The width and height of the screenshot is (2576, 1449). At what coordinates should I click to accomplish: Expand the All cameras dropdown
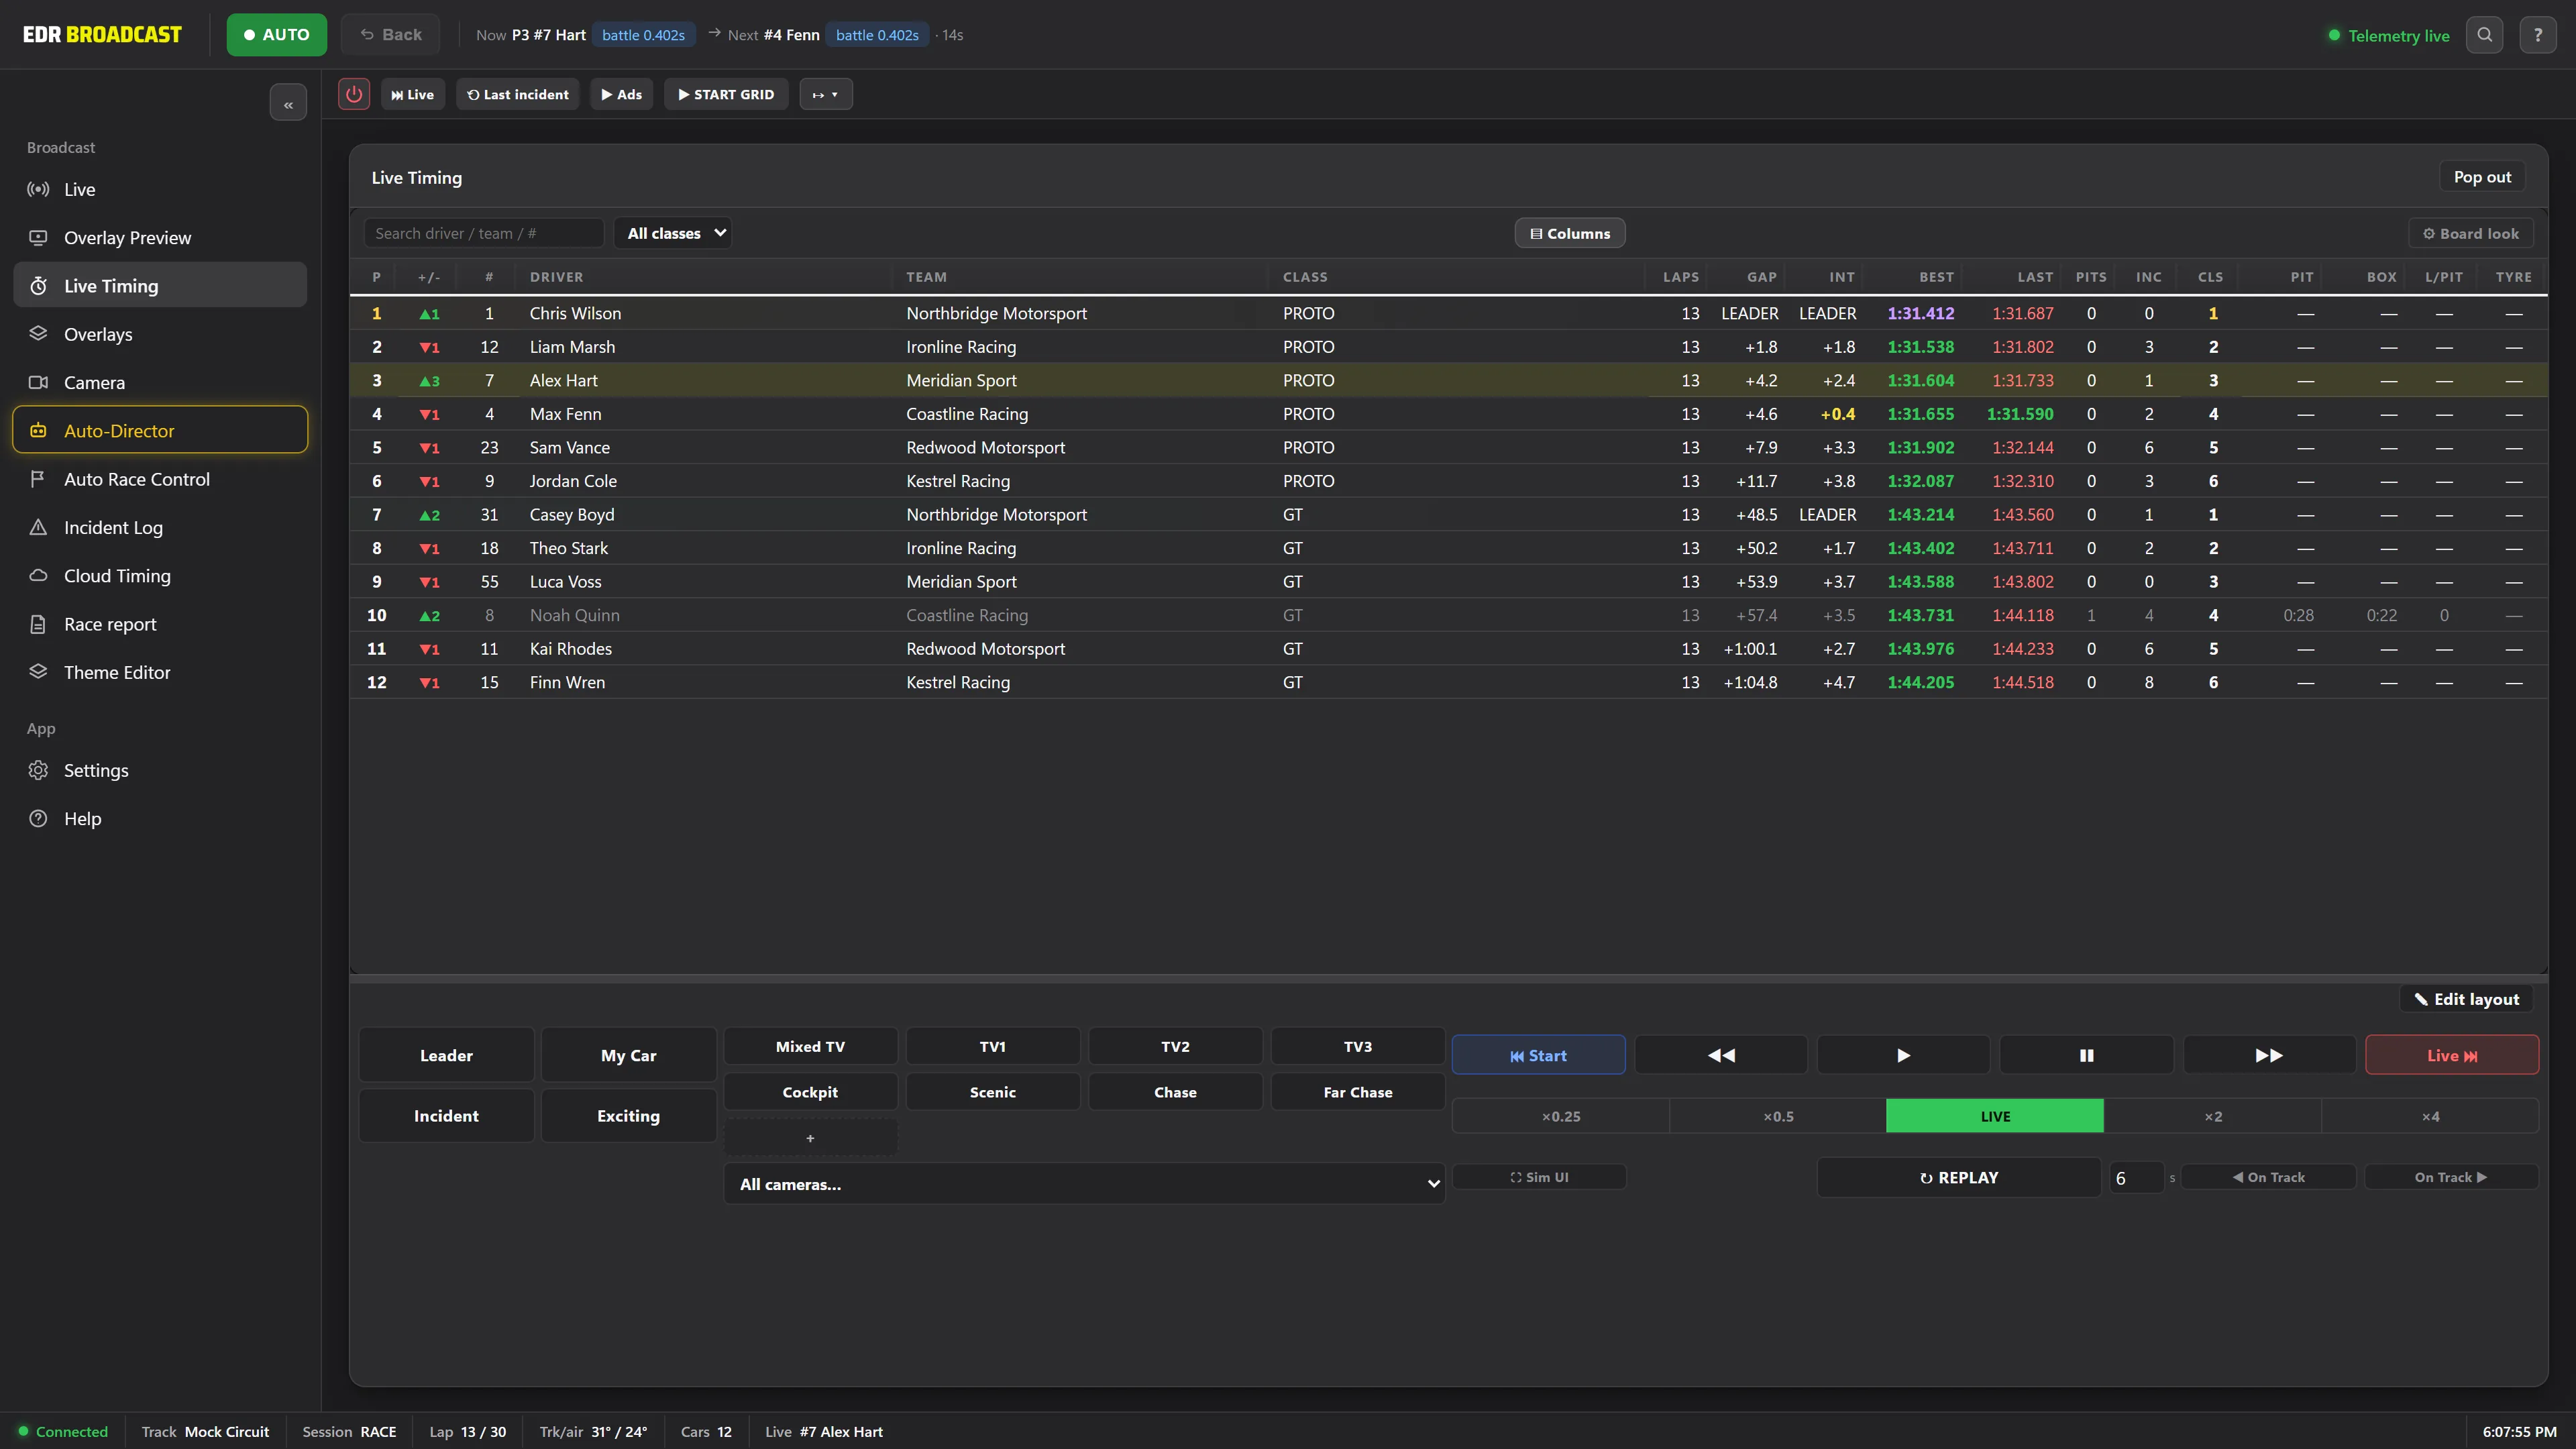[x=1084, y=1184]
